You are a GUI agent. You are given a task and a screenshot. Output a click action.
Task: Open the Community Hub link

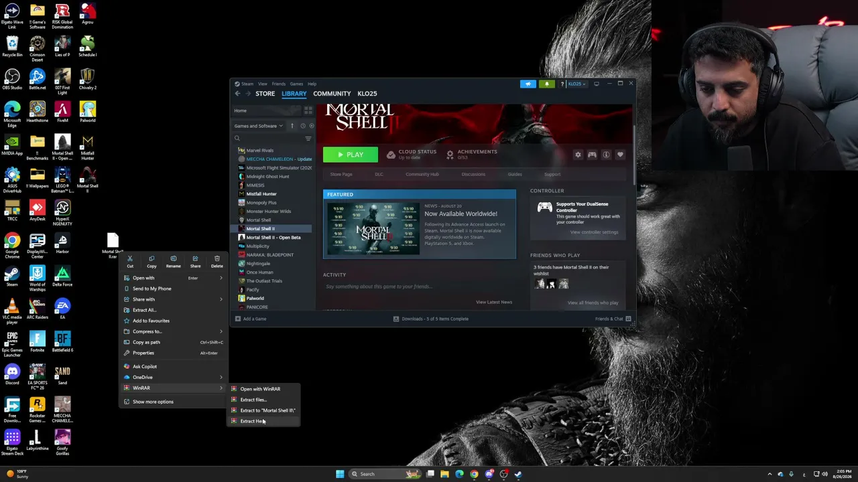422,174
